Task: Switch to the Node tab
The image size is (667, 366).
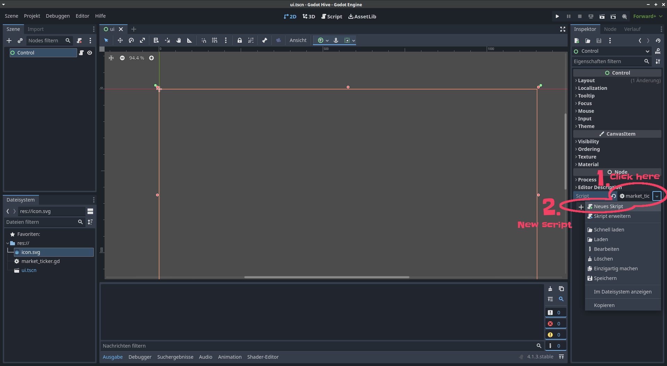Action: [610, 29]
